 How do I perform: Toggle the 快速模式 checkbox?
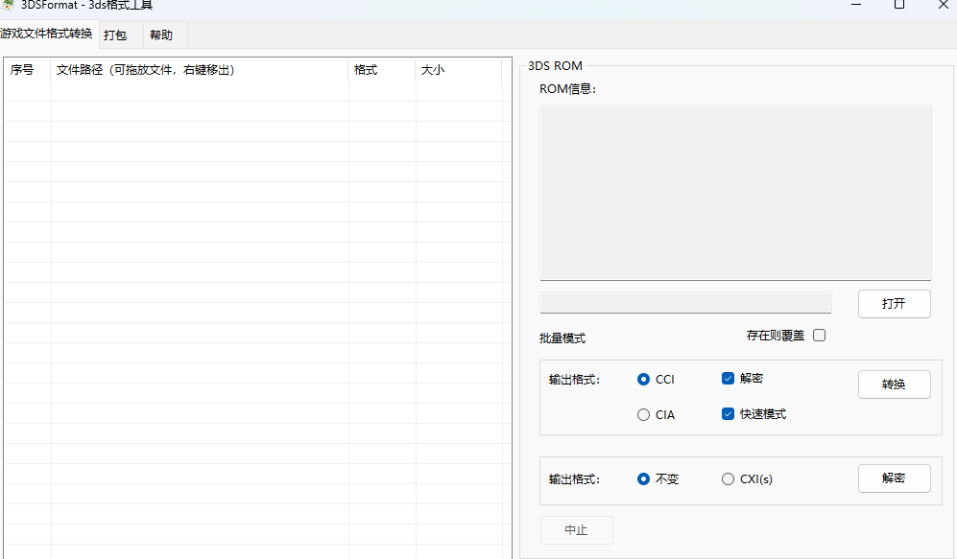point(728,414)
